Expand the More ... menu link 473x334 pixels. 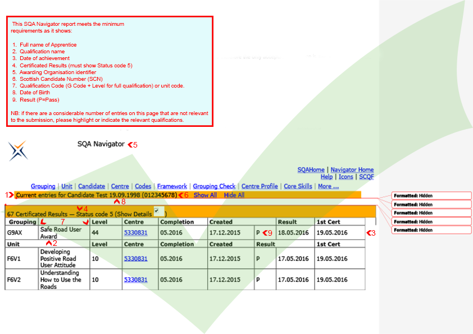(328, 186)
